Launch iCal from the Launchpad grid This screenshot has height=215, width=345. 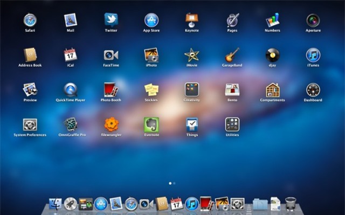coord(71,55)
